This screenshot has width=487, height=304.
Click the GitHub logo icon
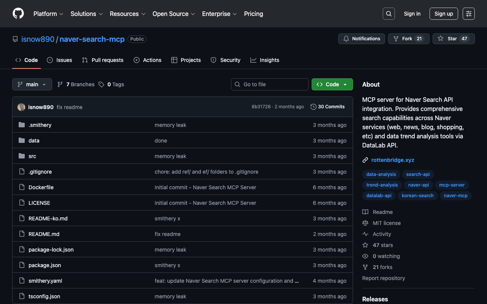point(18,14)
